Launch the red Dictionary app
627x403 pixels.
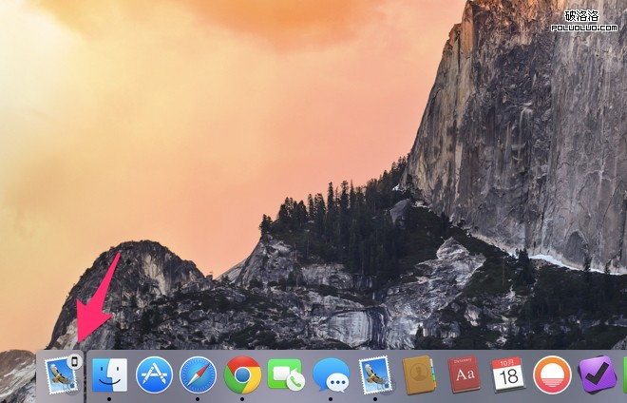(x=464, y=374)
